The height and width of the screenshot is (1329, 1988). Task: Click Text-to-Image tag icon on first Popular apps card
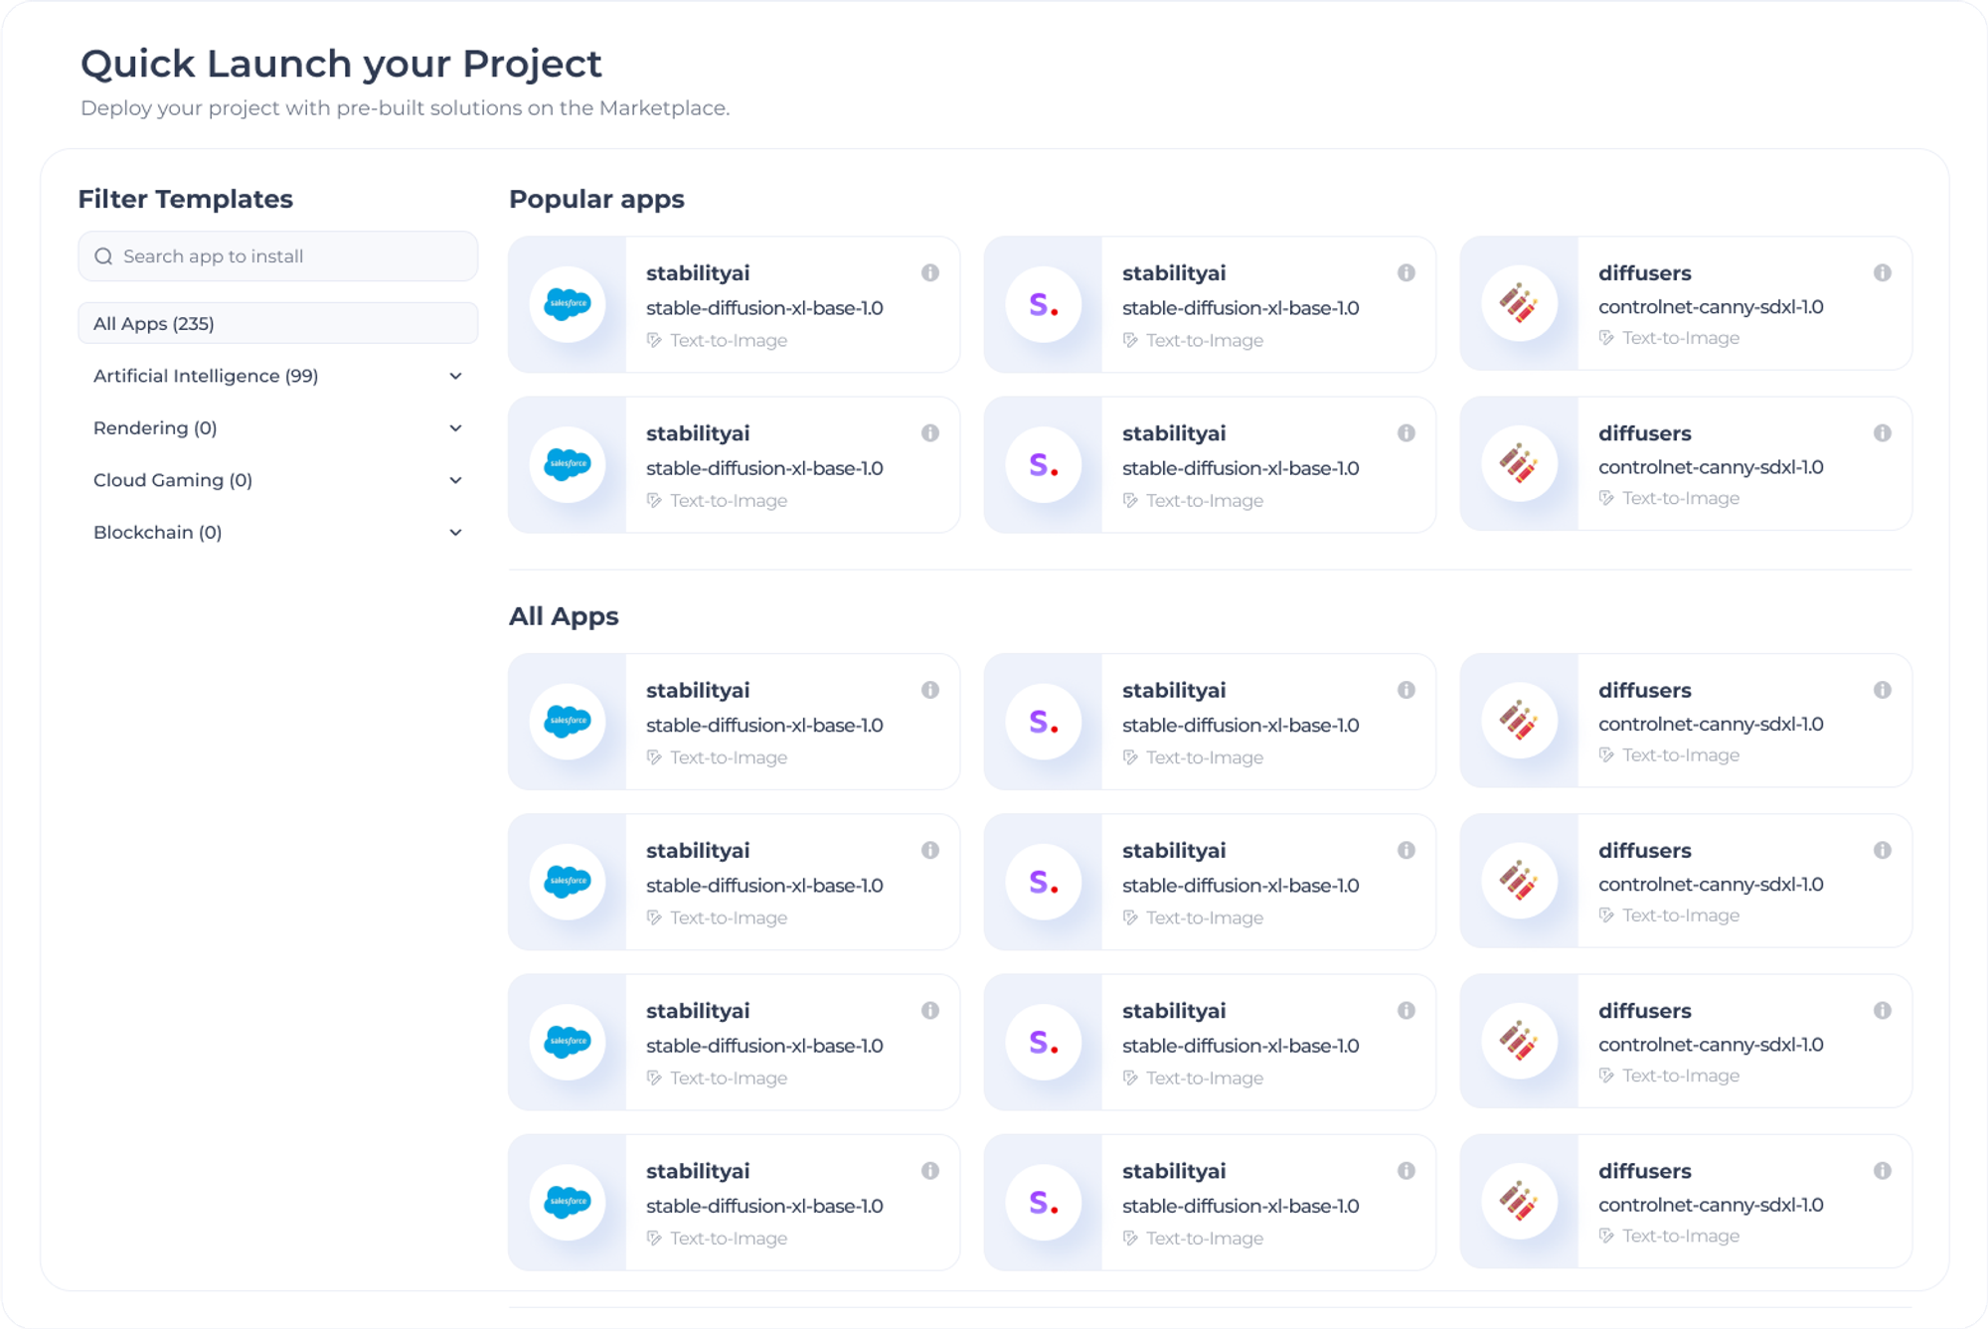(654, 340)
